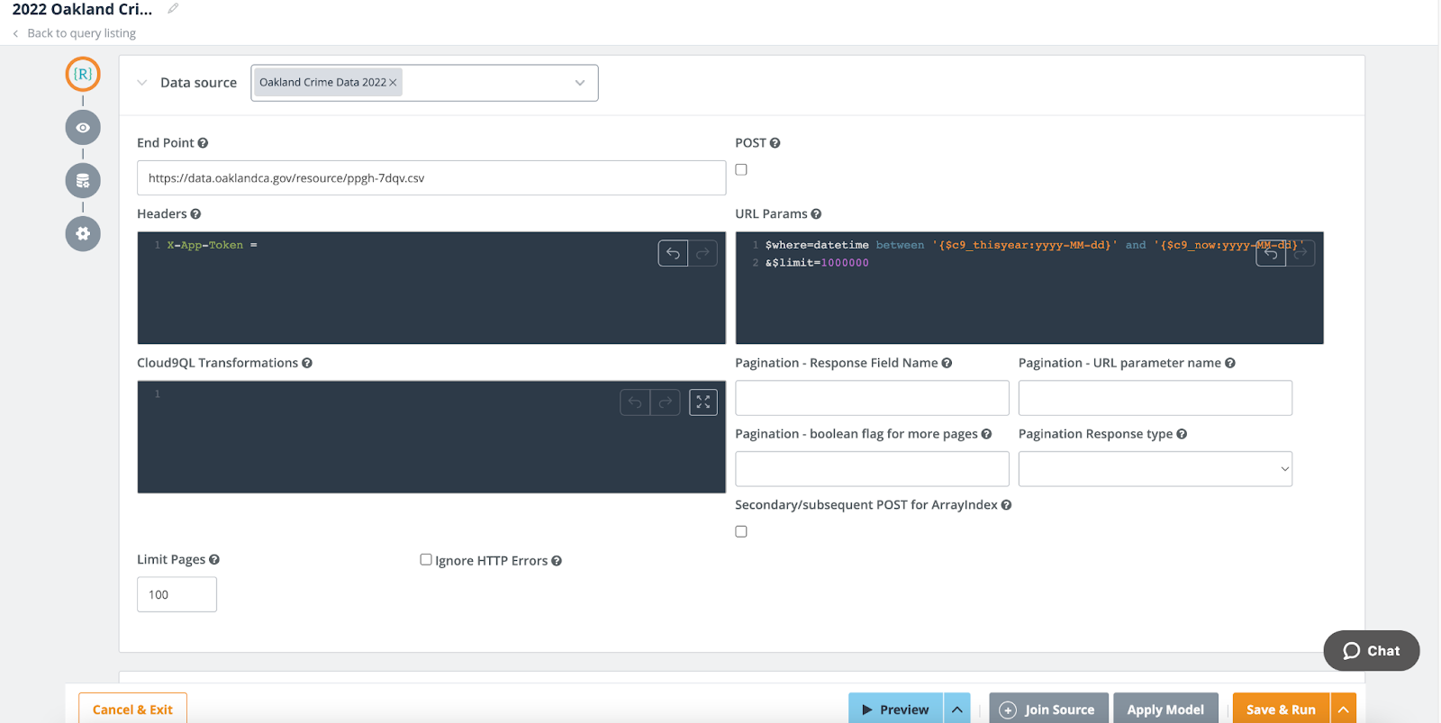Click the Preview button
This screenshot has height=723, width=1441.
pos(895,709)
